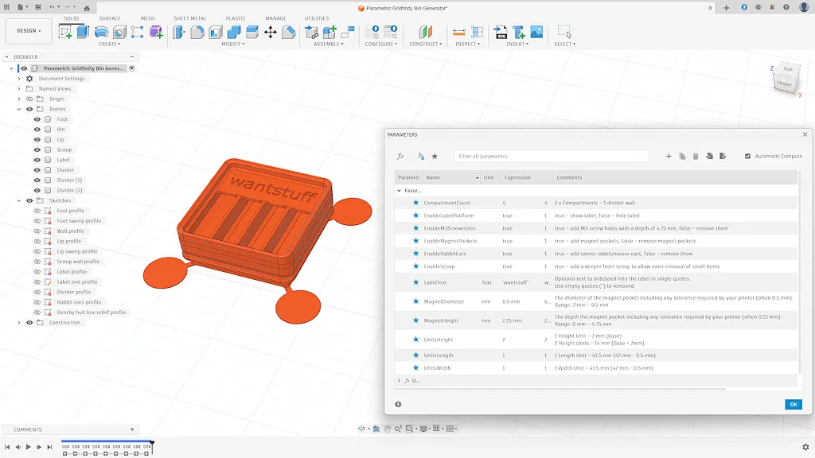815x458 pixels.
Task: Click the Pan hand tool
Action: [x=387, y=429]
